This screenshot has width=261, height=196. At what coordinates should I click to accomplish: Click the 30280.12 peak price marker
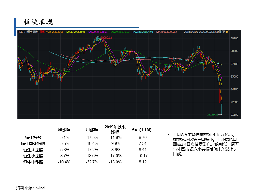coord(106,38)
